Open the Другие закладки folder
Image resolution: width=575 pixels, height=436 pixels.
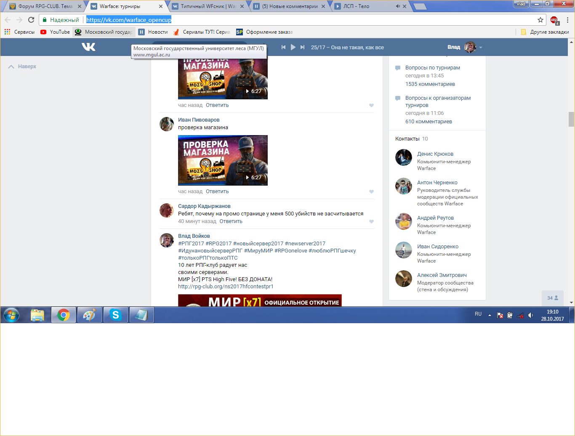(x=545, y=32)
